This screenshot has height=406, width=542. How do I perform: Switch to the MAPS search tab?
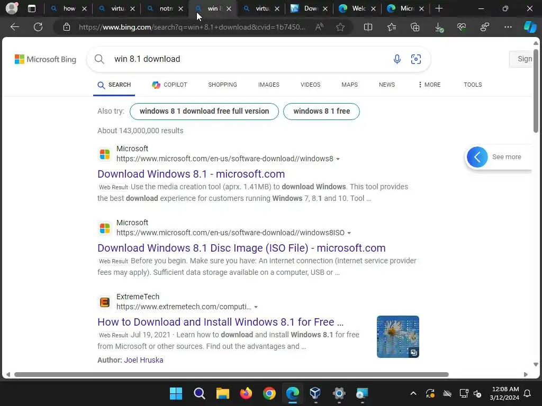point(349,85)
